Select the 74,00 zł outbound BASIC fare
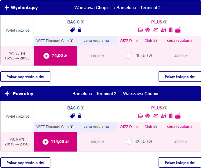The image size is (201, 168). (55, 56)
